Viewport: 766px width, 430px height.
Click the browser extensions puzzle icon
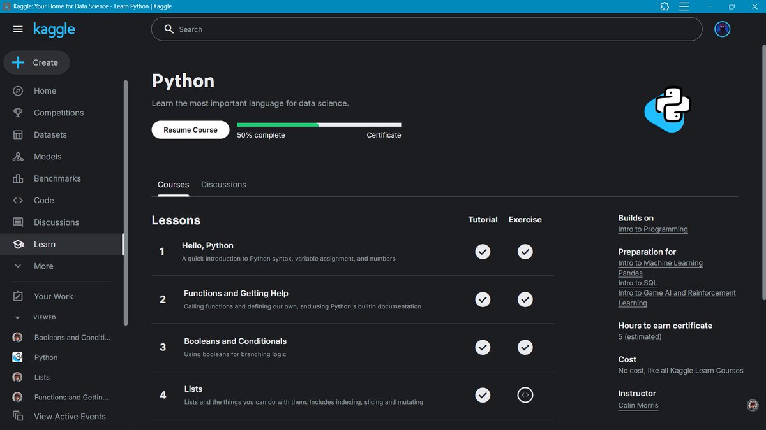click(x=665, y=6)
